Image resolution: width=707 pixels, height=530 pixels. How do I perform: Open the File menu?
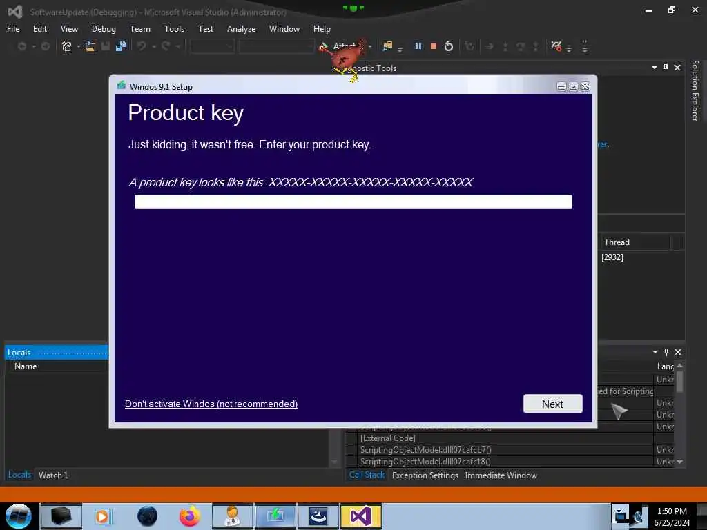click(x=13, y=29)
